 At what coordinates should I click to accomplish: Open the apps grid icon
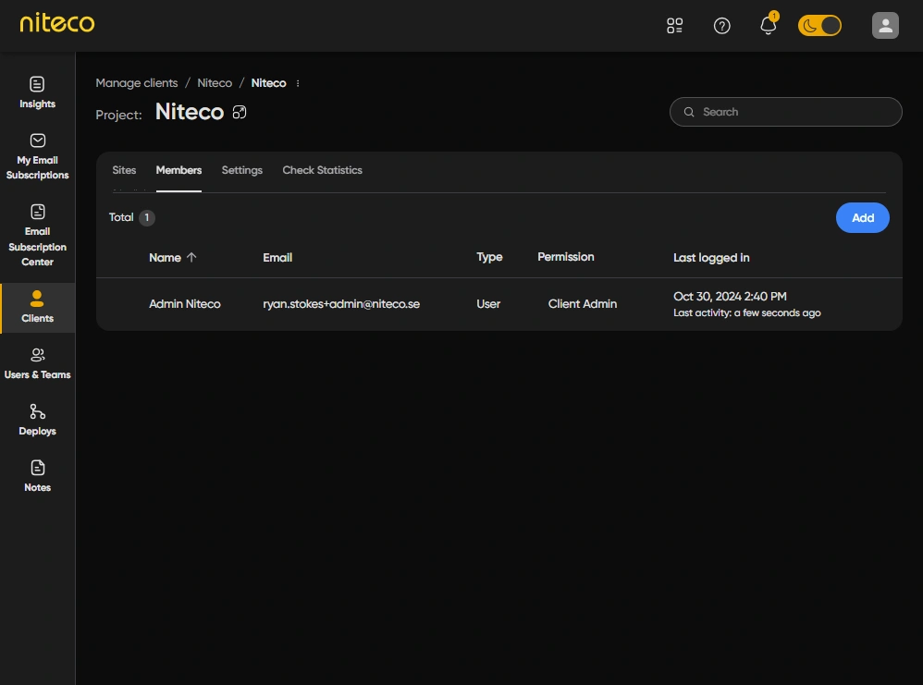(x=675, y=26)
